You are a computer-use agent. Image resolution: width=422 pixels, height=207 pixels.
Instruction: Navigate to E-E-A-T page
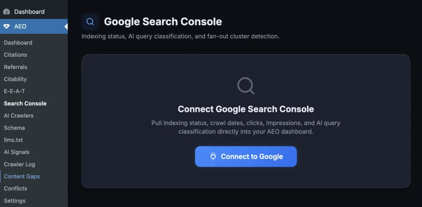14,91
